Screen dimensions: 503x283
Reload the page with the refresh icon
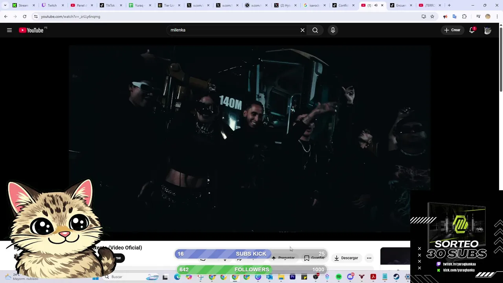coord(24,17)
